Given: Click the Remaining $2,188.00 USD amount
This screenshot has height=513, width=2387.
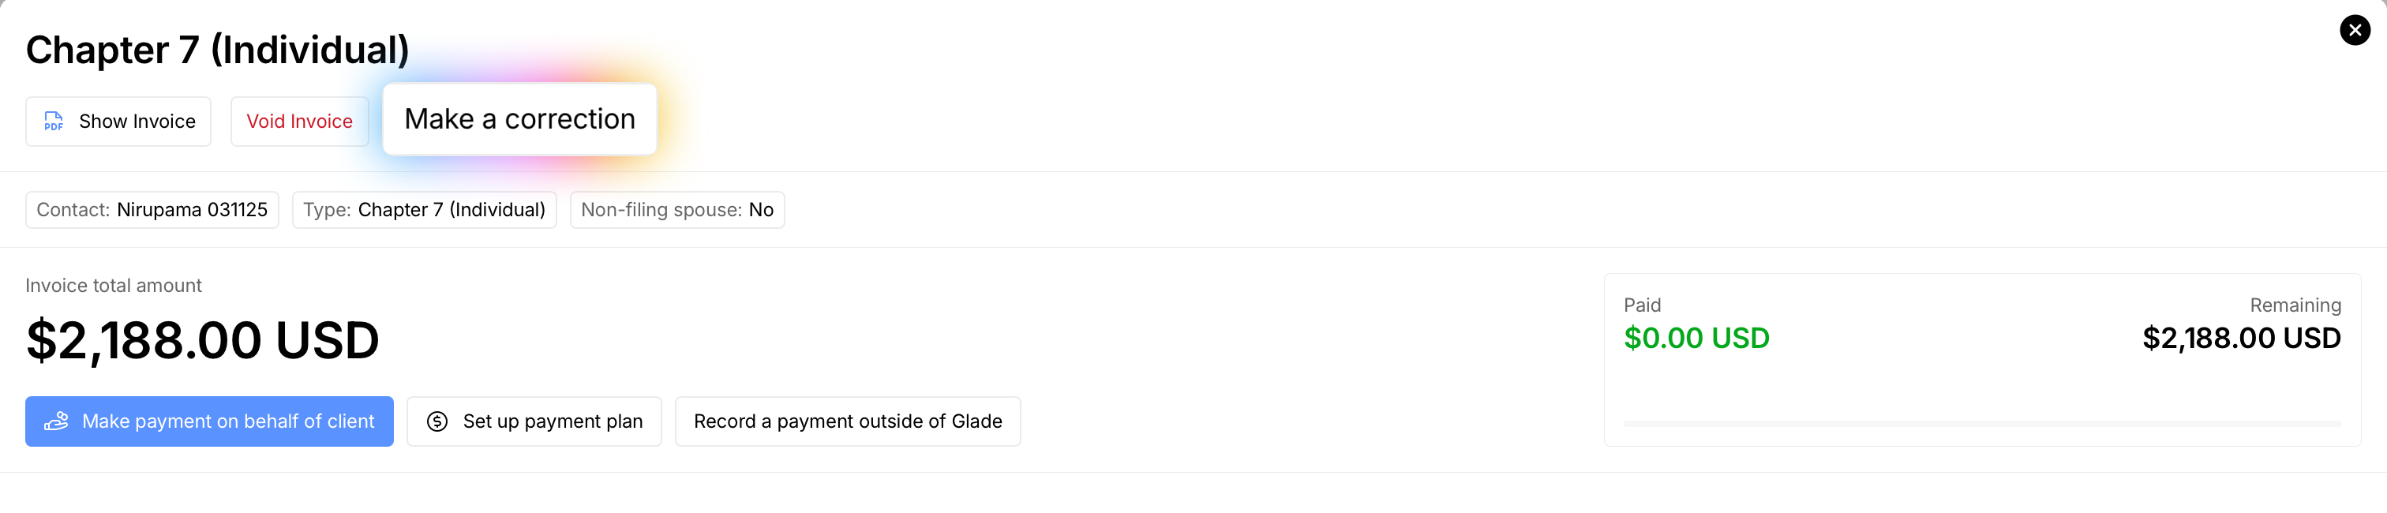Looking at the screenshot, I should 2241,338.
